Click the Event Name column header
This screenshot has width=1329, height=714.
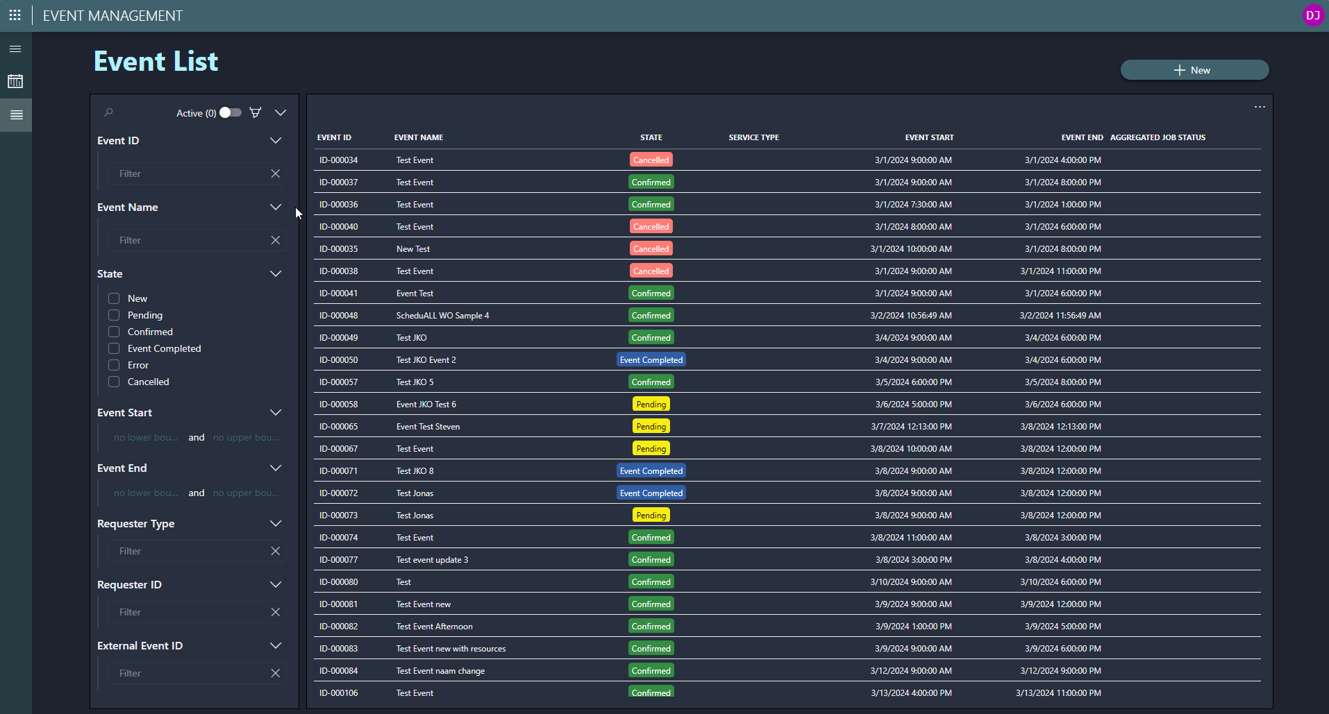point(419,137)
